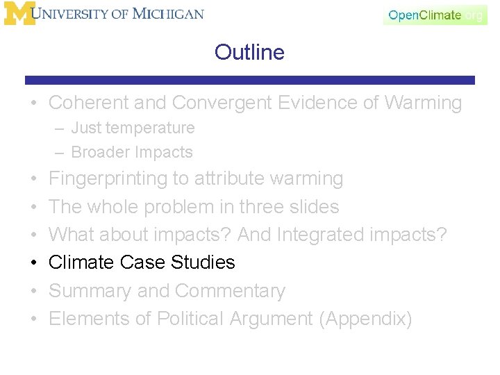Image resolution: width=500 pixels, height=375 pixels.
Task: Click the bullet before Coherent and Convergent
Action: coord(34,103)
